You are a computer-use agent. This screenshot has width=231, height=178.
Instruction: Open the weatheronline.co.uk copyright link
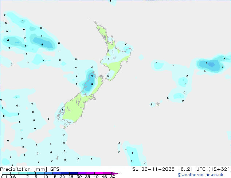click(200, 175)
